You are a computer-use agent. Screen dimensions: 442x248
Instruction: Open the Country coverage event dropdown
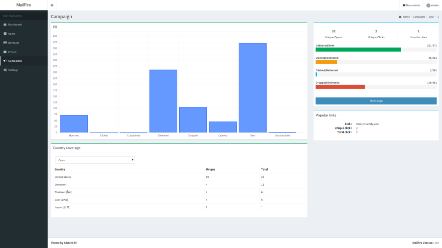coord(95,160)
